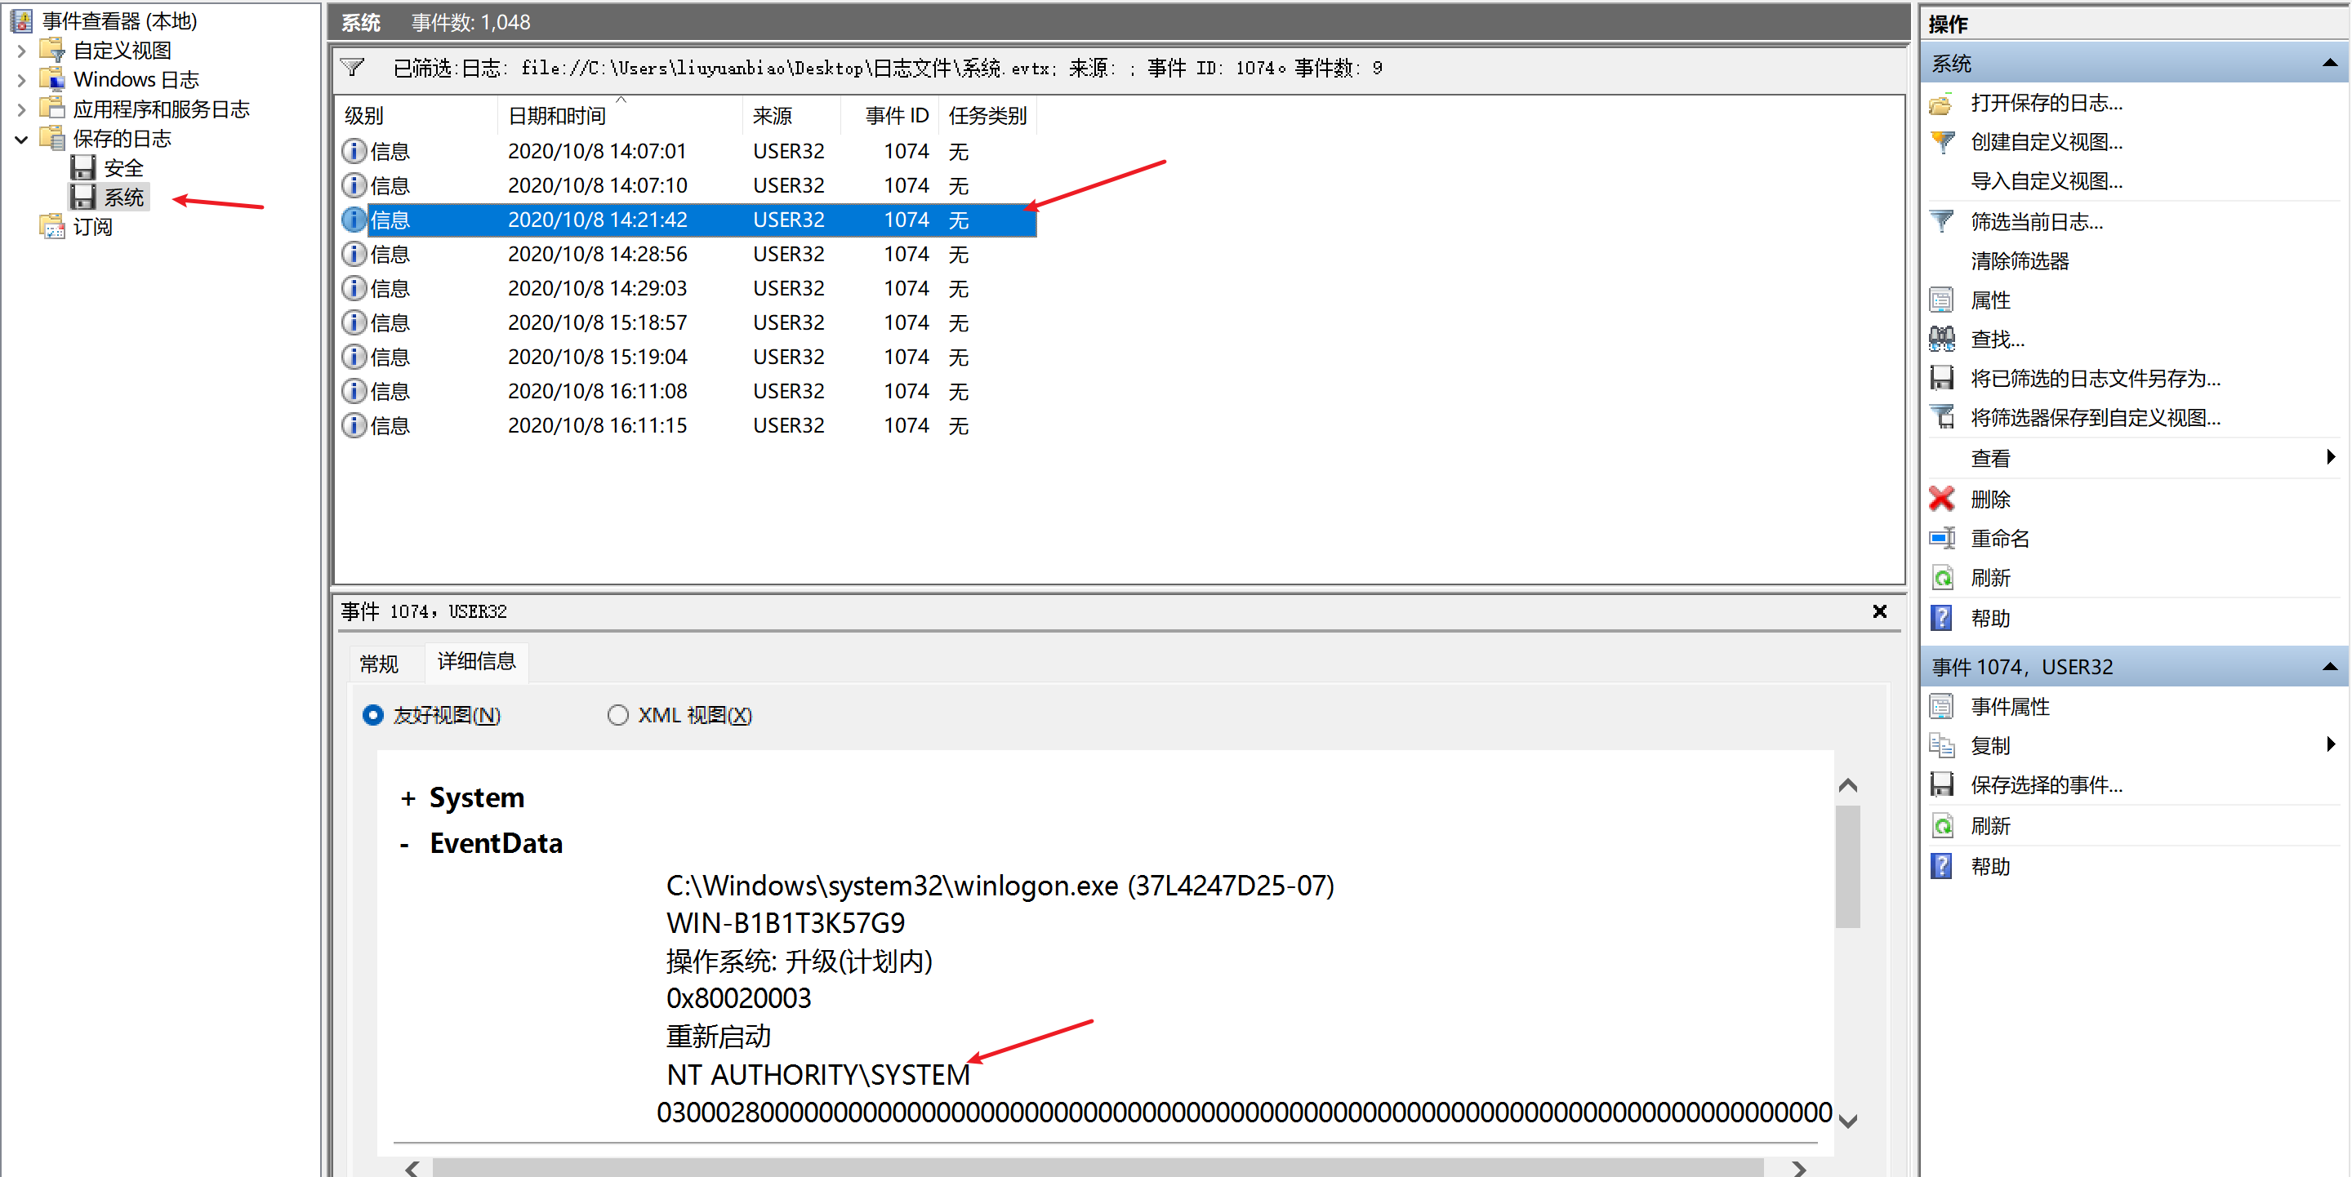This screenshot has height=1177, width=2352.
Task: Click the save selected events disk icon
Action: tap(1941, 784)
